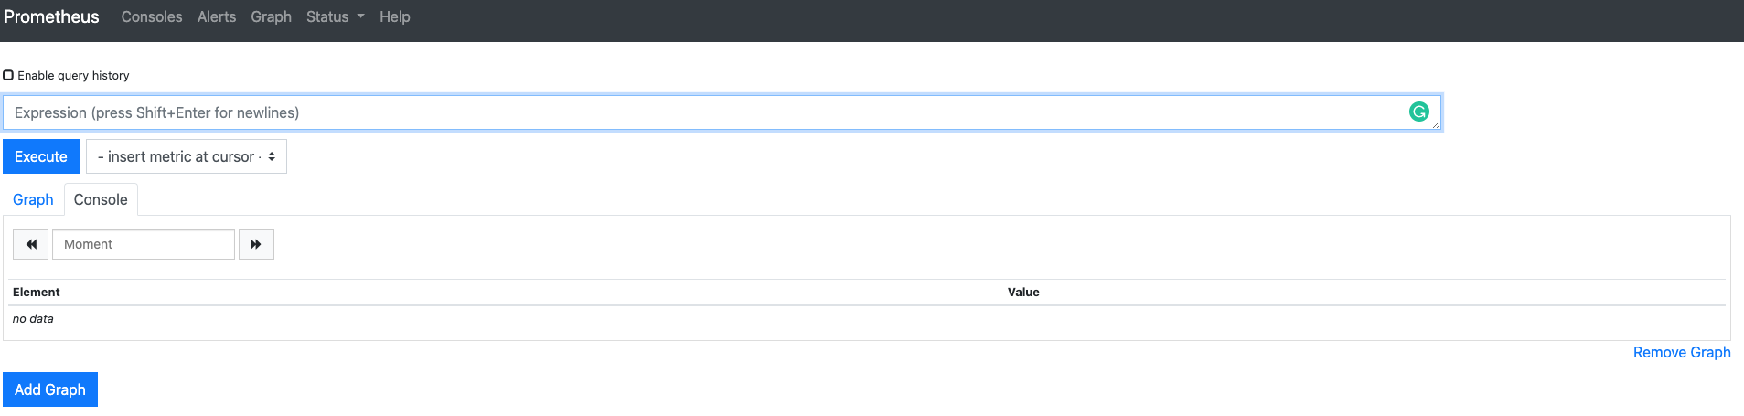Open the Consoles navigation item
The width and height of the screenshot is (1744, 416).
click(152, 16)
